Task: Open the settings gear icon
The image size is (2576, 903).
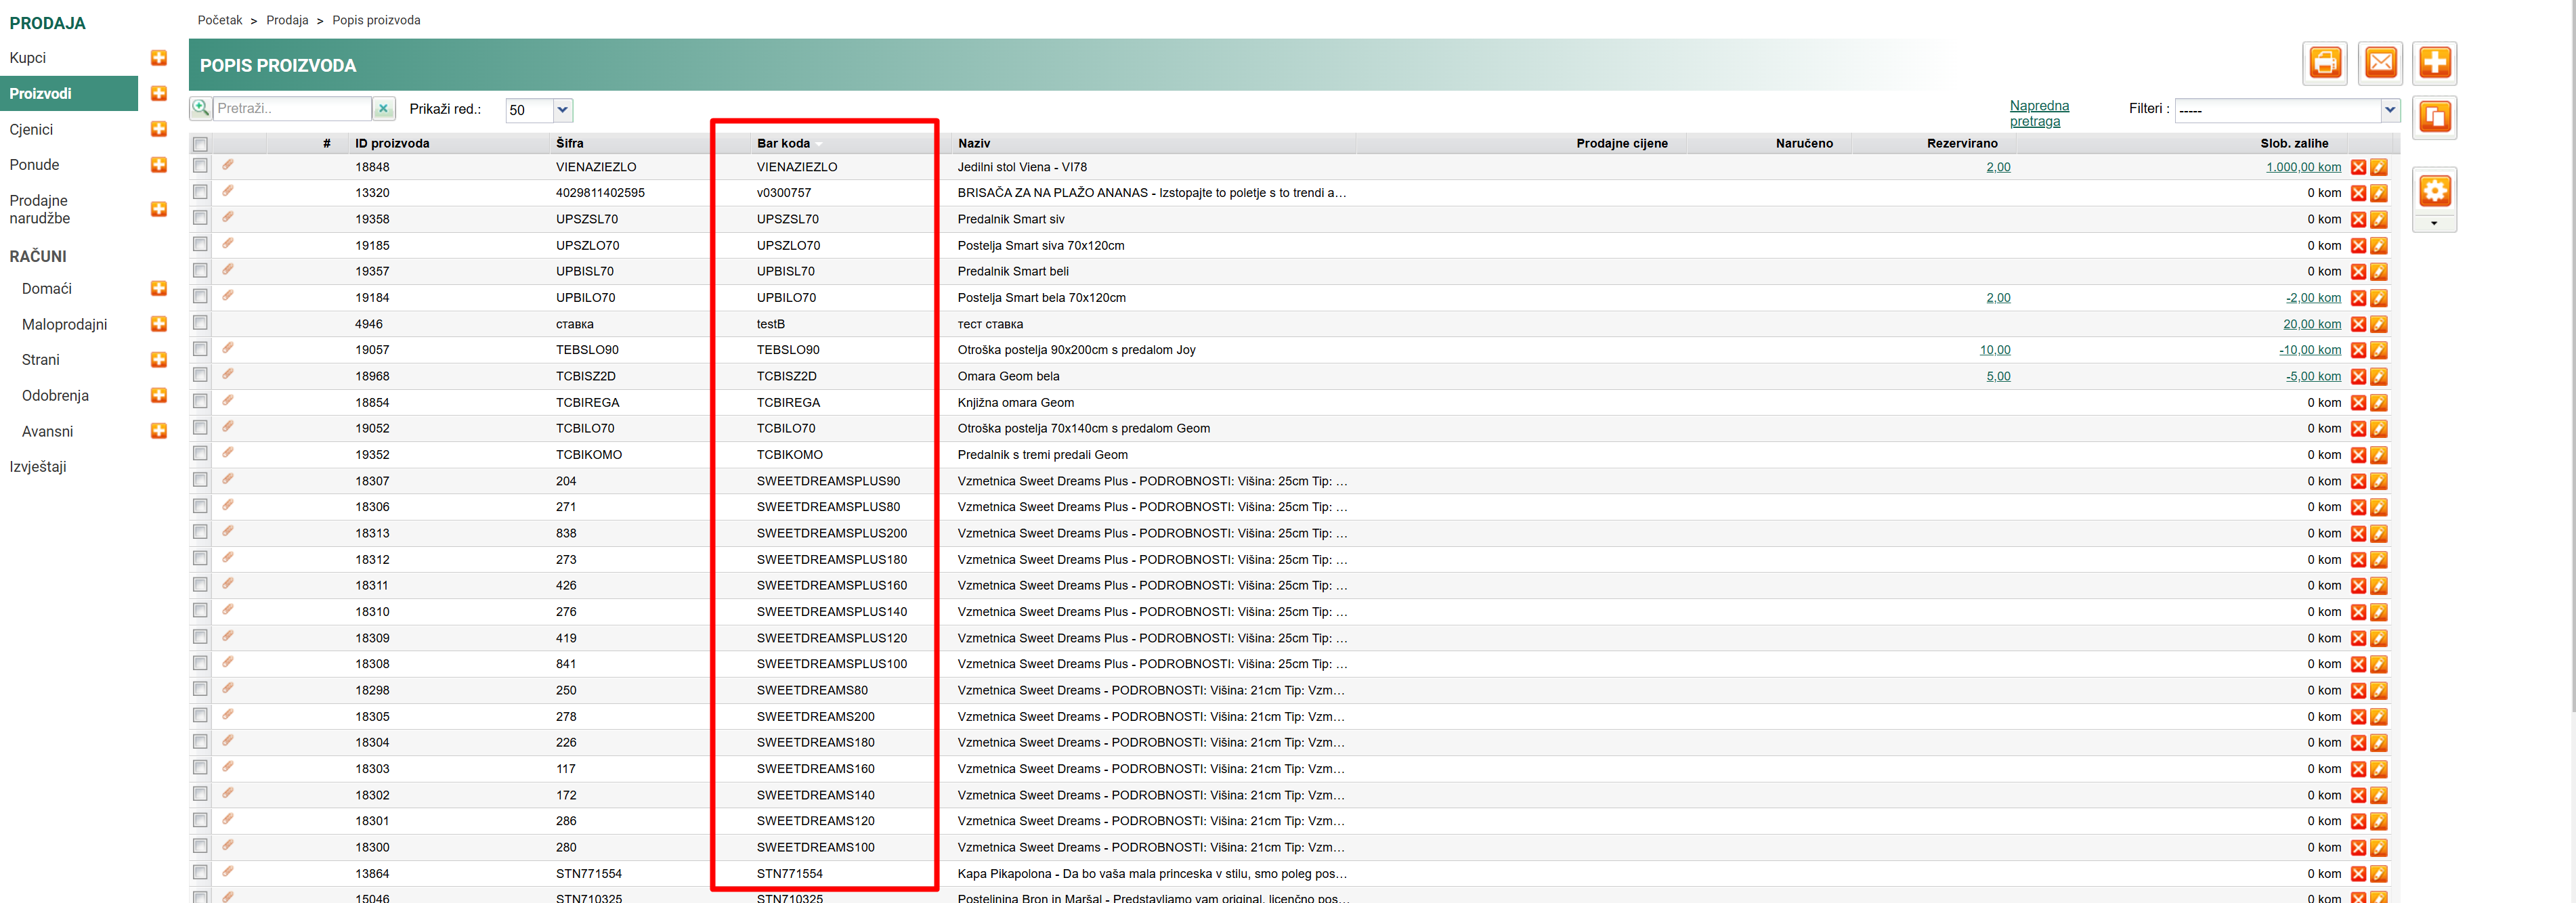Action: [x=2434, y=191]
